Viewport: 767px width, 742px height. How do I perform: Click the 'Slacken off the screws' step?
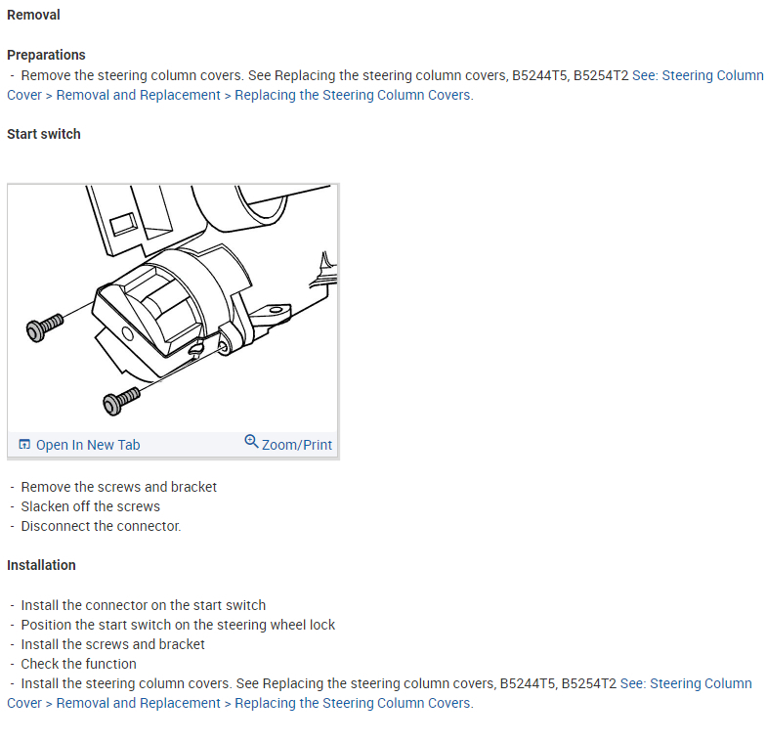90,506
